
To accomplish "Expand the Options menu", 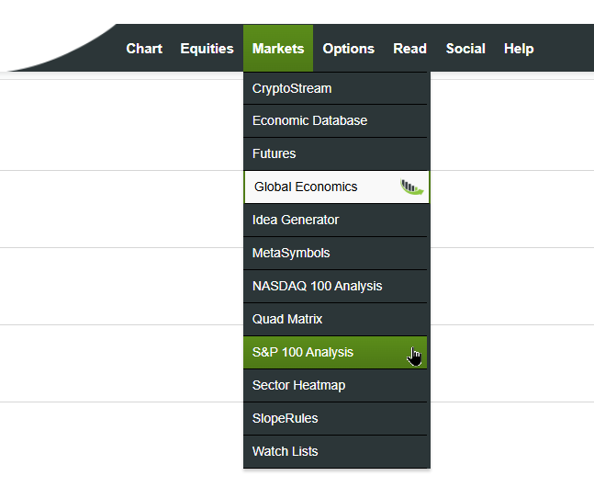I will pos(348,49).
